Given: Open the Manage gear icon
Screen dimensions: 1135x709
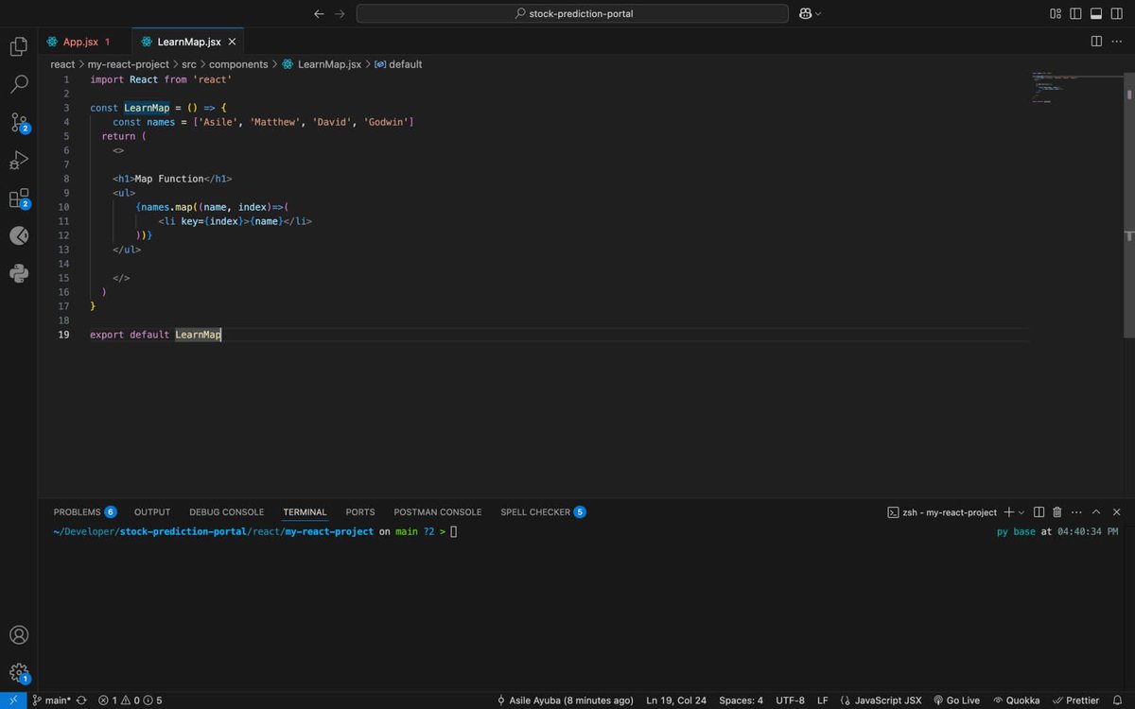Looking at the screenshot, I should click(x=19, y=673).
